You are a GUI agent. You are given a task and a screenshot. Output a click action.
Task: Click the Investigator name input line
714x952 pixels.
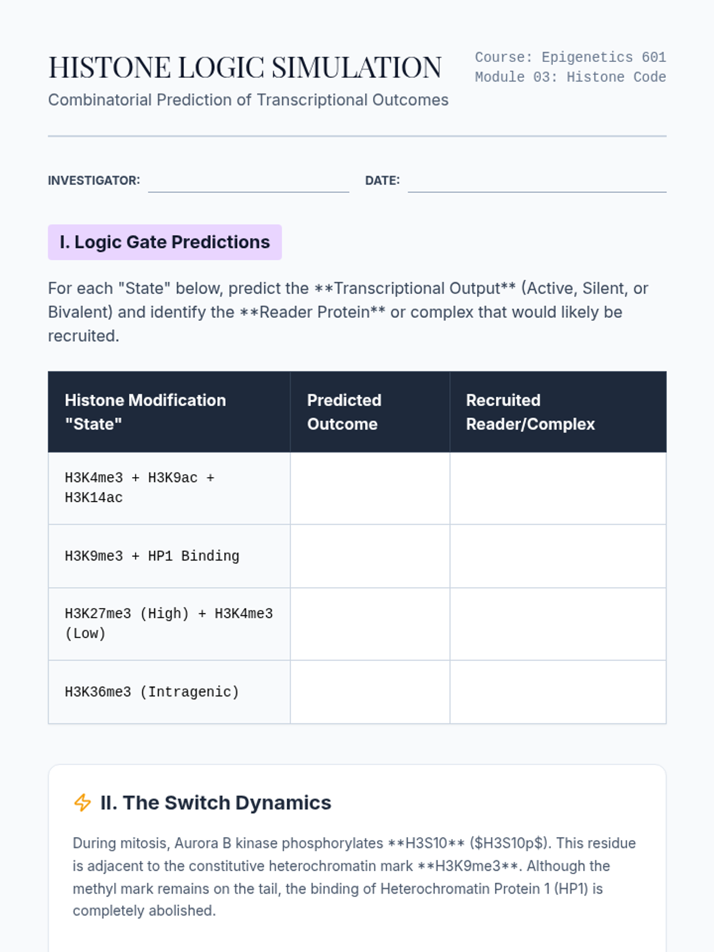(248, 182)
